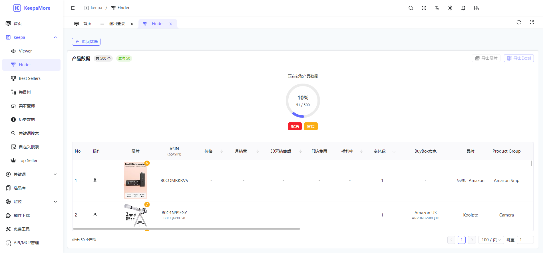
Task: Open Viewer in the sidebar
Action: coord(31,51)
